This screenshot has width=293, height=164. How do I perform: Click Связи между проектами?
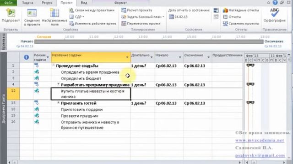point(92,10)
